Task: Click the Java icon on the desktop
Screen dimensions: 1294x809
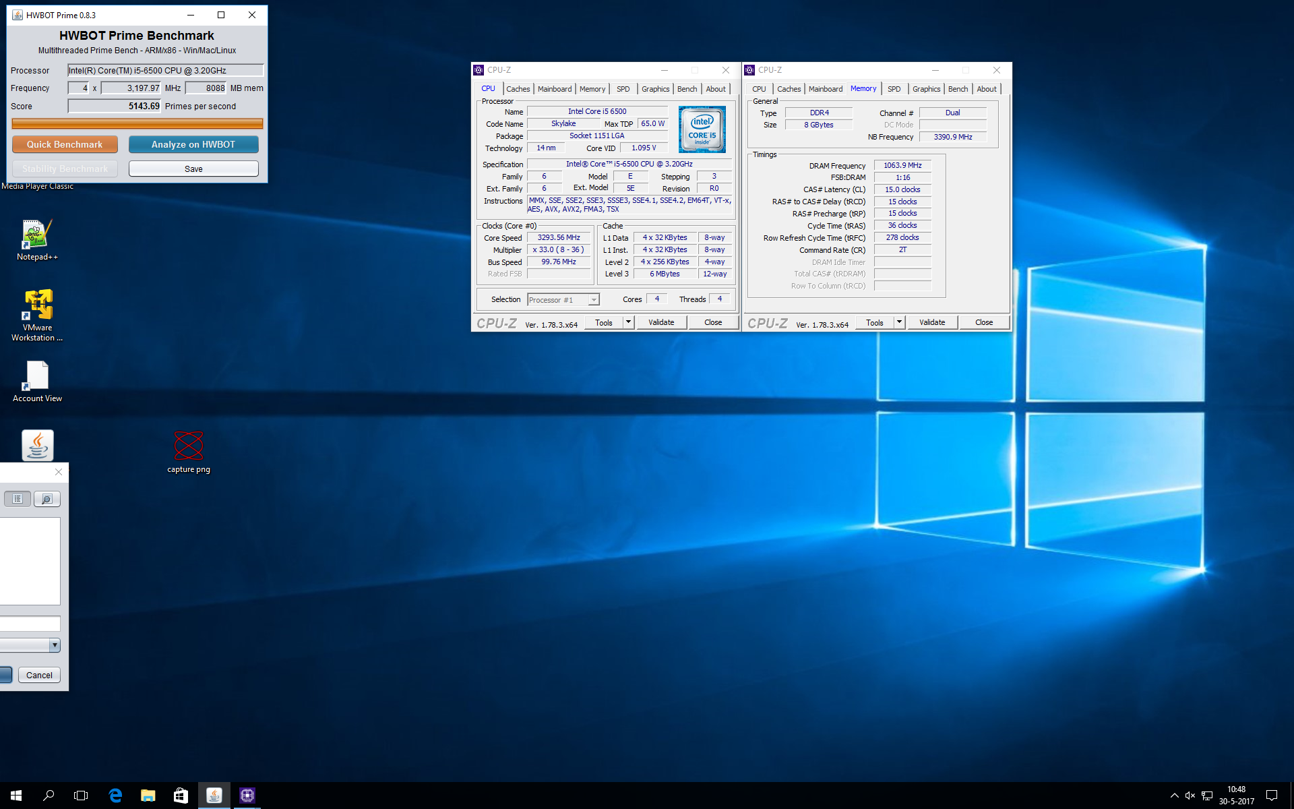Action: [38, 445]
